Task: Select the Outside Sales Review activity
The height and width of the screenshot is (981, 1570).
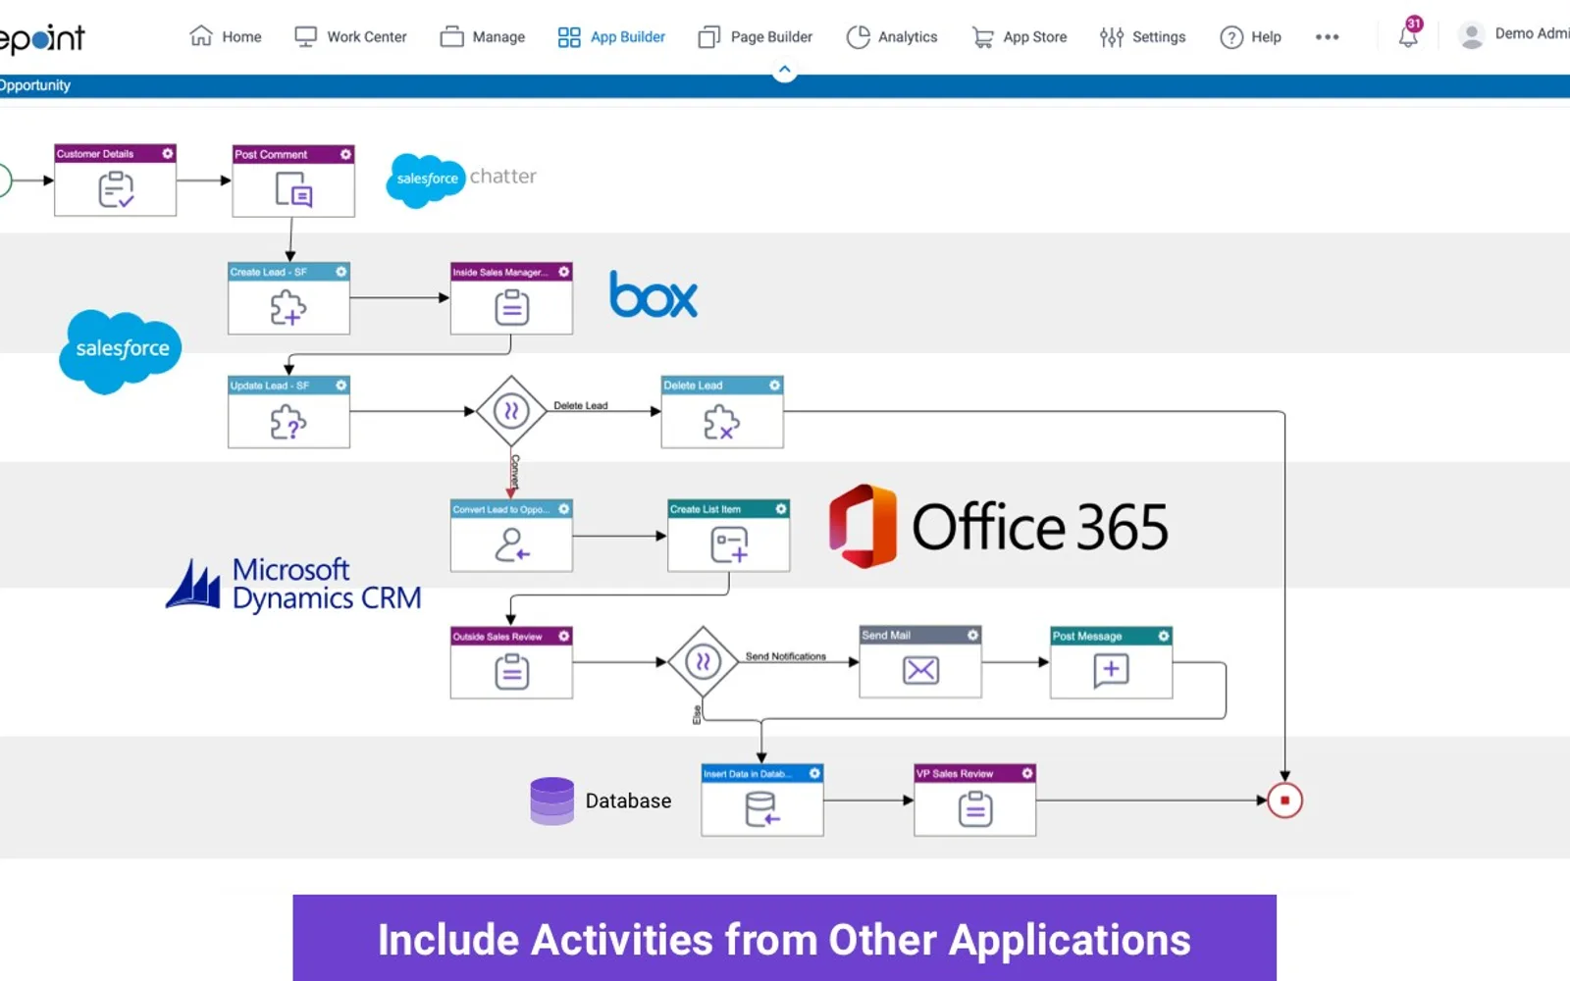Action: 511,663
